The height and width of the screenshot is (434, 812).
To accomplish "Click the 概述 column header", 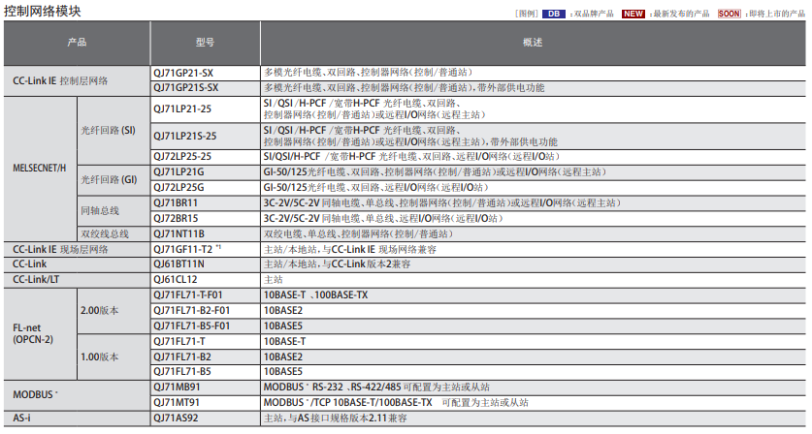I will (533, 43).
